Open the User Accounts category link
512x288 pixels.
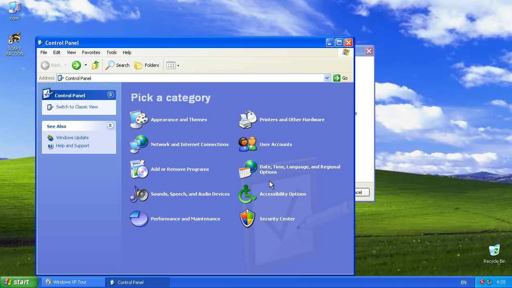[276, 144]
